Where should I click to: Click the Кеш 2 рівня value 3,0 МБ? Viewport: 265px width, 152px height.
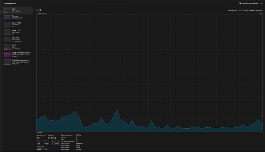pyautogui.click(x=78, y=147)
